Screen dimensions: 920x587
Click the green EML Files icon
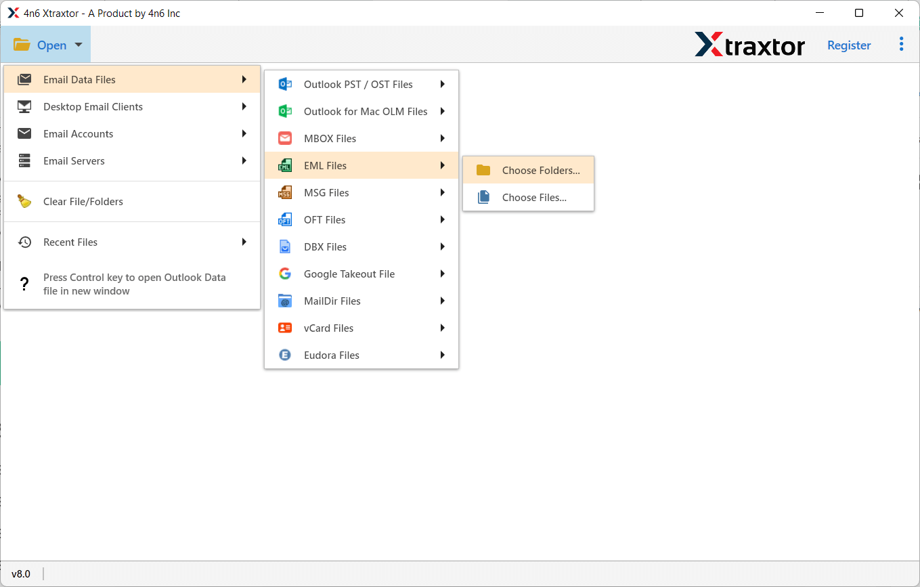coord(285,165)
